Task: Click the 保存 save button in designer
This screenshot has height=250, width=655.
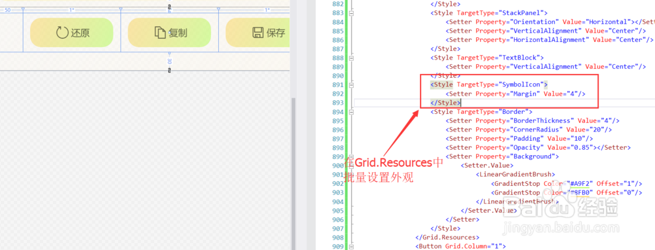Action: point(257,33)
